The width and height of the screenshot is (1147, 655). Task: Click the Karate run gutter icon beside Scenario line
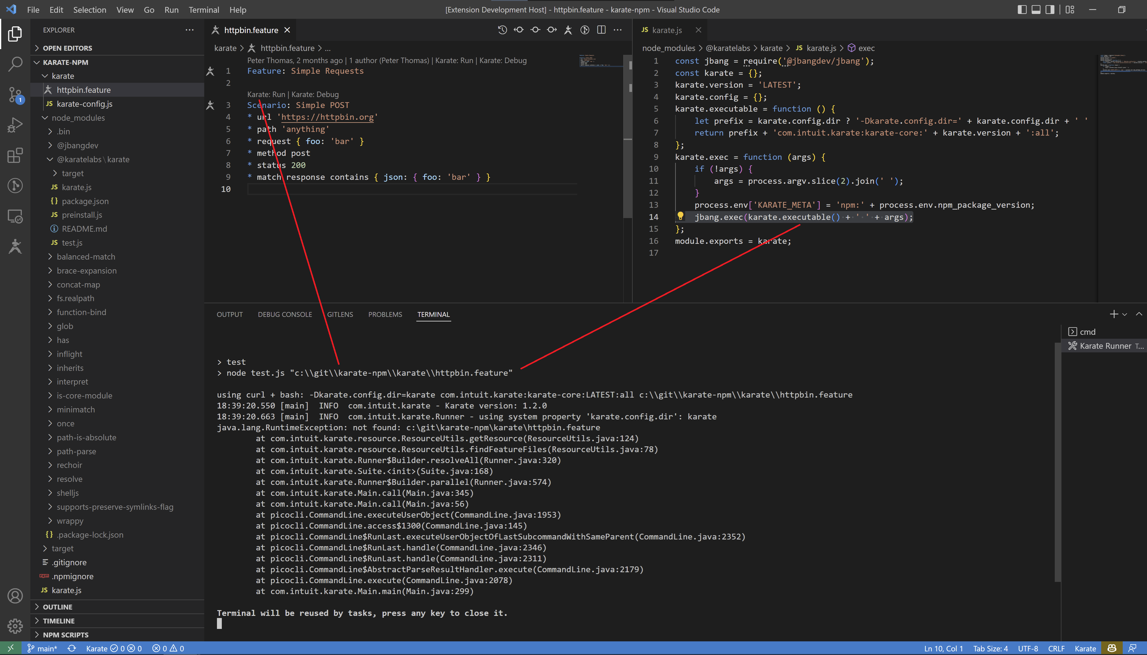click(210, 105)
